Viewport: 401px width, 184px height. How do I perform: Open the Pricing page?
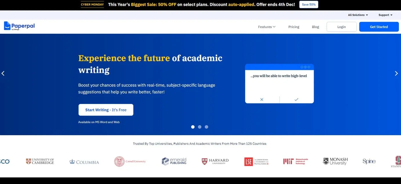click(x=294, y=27)
